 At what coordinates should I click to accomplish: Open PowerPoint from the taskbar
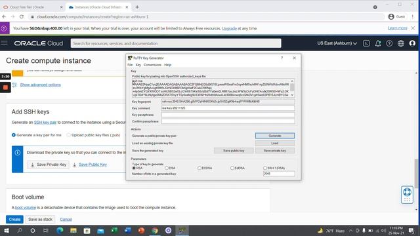tap(142, 230)
